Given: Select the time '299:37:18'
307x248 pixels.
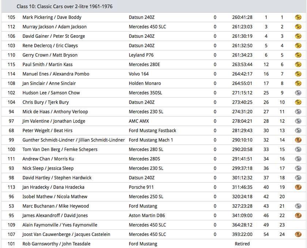Looking at the screenshot, I should pyautogui.click(x=242, y=168).
